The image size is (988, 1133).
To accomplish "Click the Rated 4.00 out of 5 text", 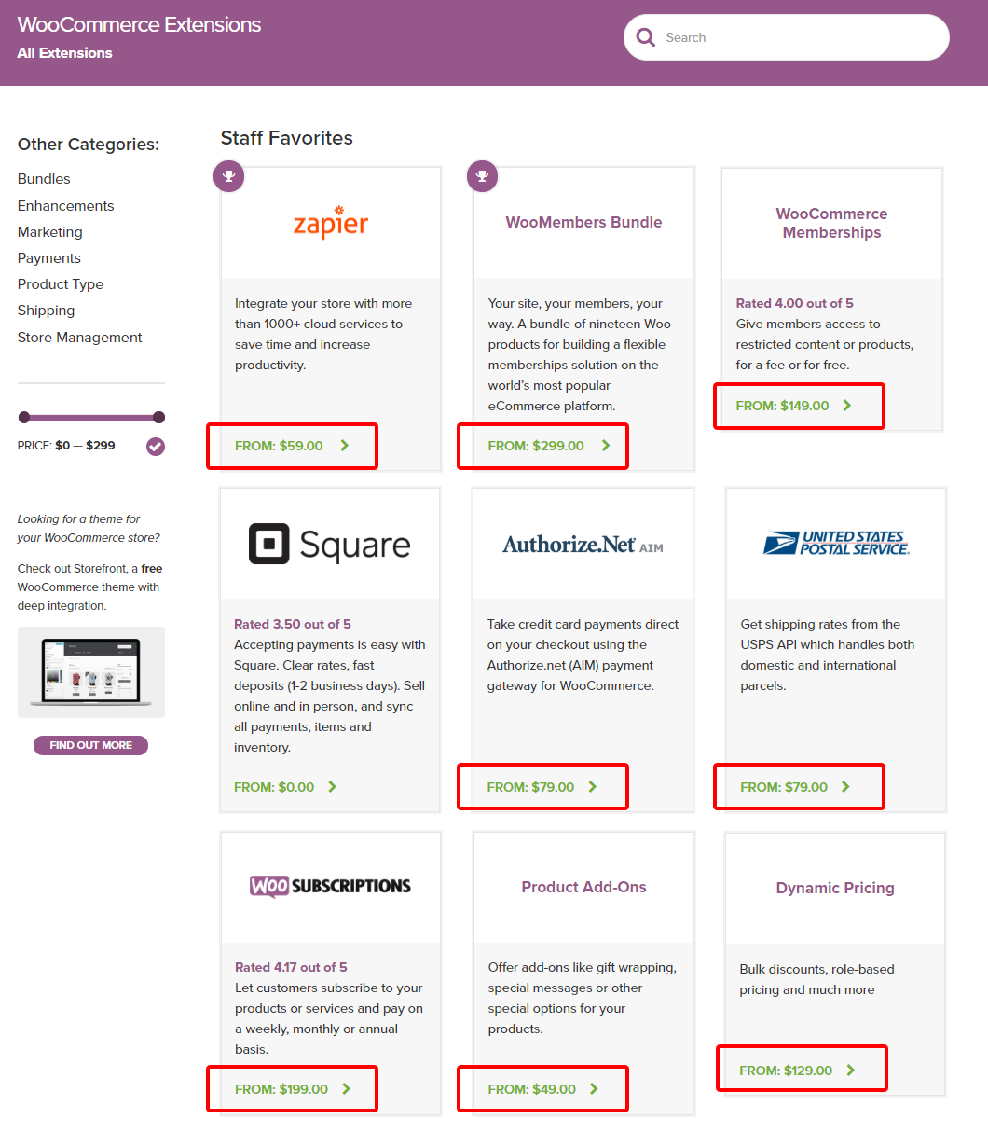I will pyautogui.click(x=795, y=303).
